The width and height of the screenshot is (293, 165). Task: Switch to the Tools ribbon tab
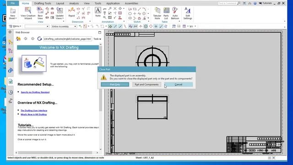coord(98,3)
